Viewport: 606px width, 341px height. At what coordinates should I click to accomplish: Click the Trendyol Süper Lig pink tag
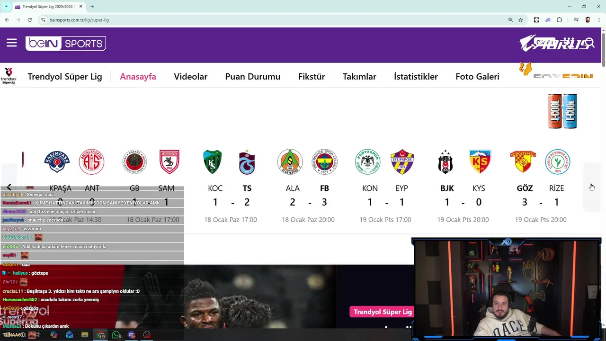pos(382,312)
